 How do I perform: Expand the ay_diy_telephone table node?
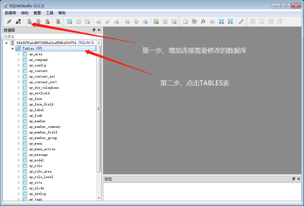pyautogui.click(x=19, y=88)
